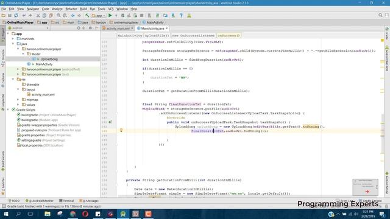Select local.properties in Gradle Scripts
This screenshot has height=219, width=390.
point(32,145)
